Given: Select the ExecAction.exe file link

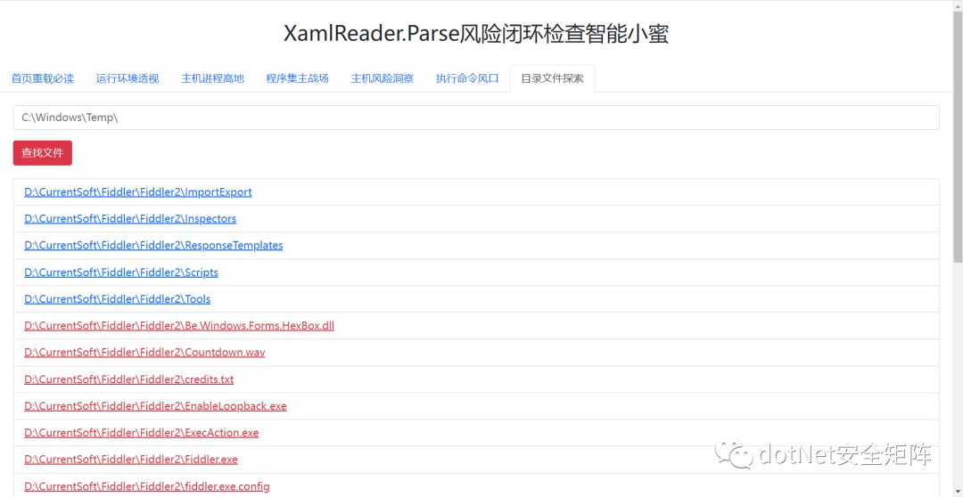Looking at the screenshot, I should [141, 433].
